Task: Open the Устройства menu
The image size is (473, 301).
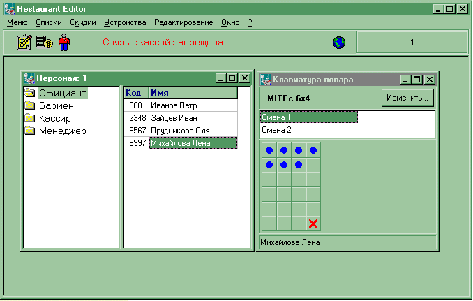Action: pos(125,22)
